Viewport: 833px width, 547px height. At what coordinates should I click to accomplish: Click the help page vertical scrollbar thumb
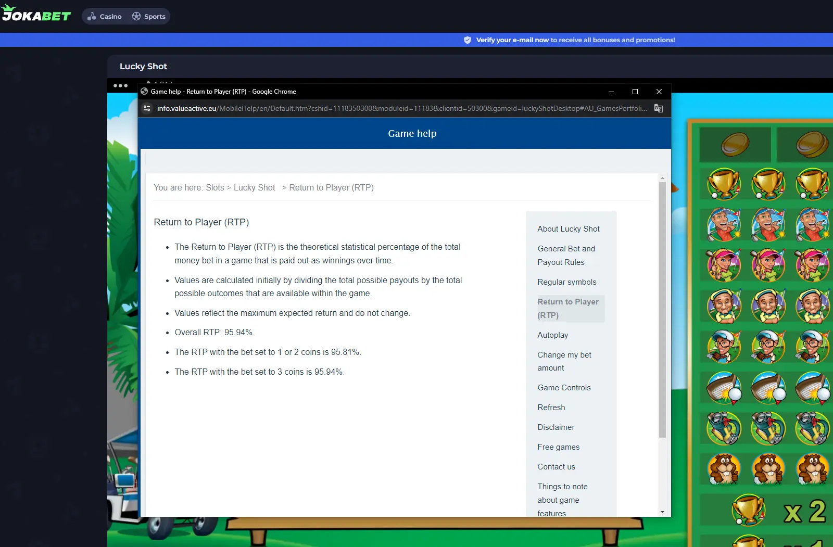pos(662,309)
